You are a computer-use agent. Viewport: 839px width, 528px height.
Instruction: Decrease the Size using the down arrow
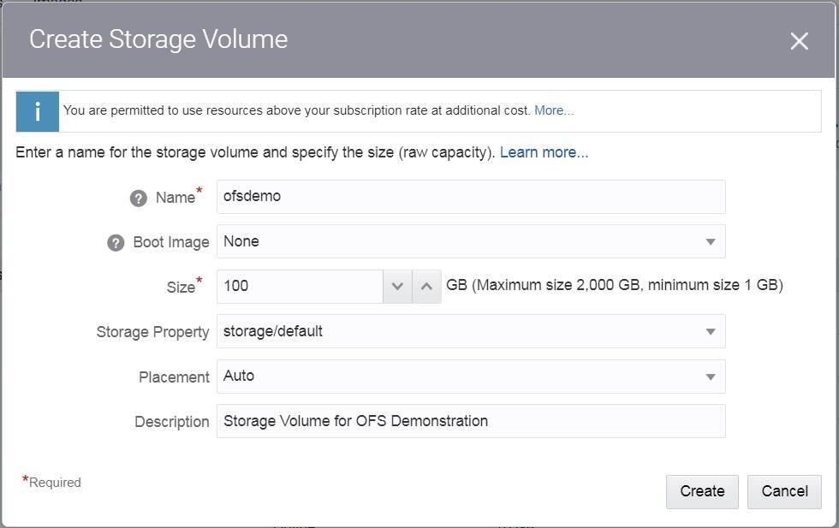[x=397, y=286]
